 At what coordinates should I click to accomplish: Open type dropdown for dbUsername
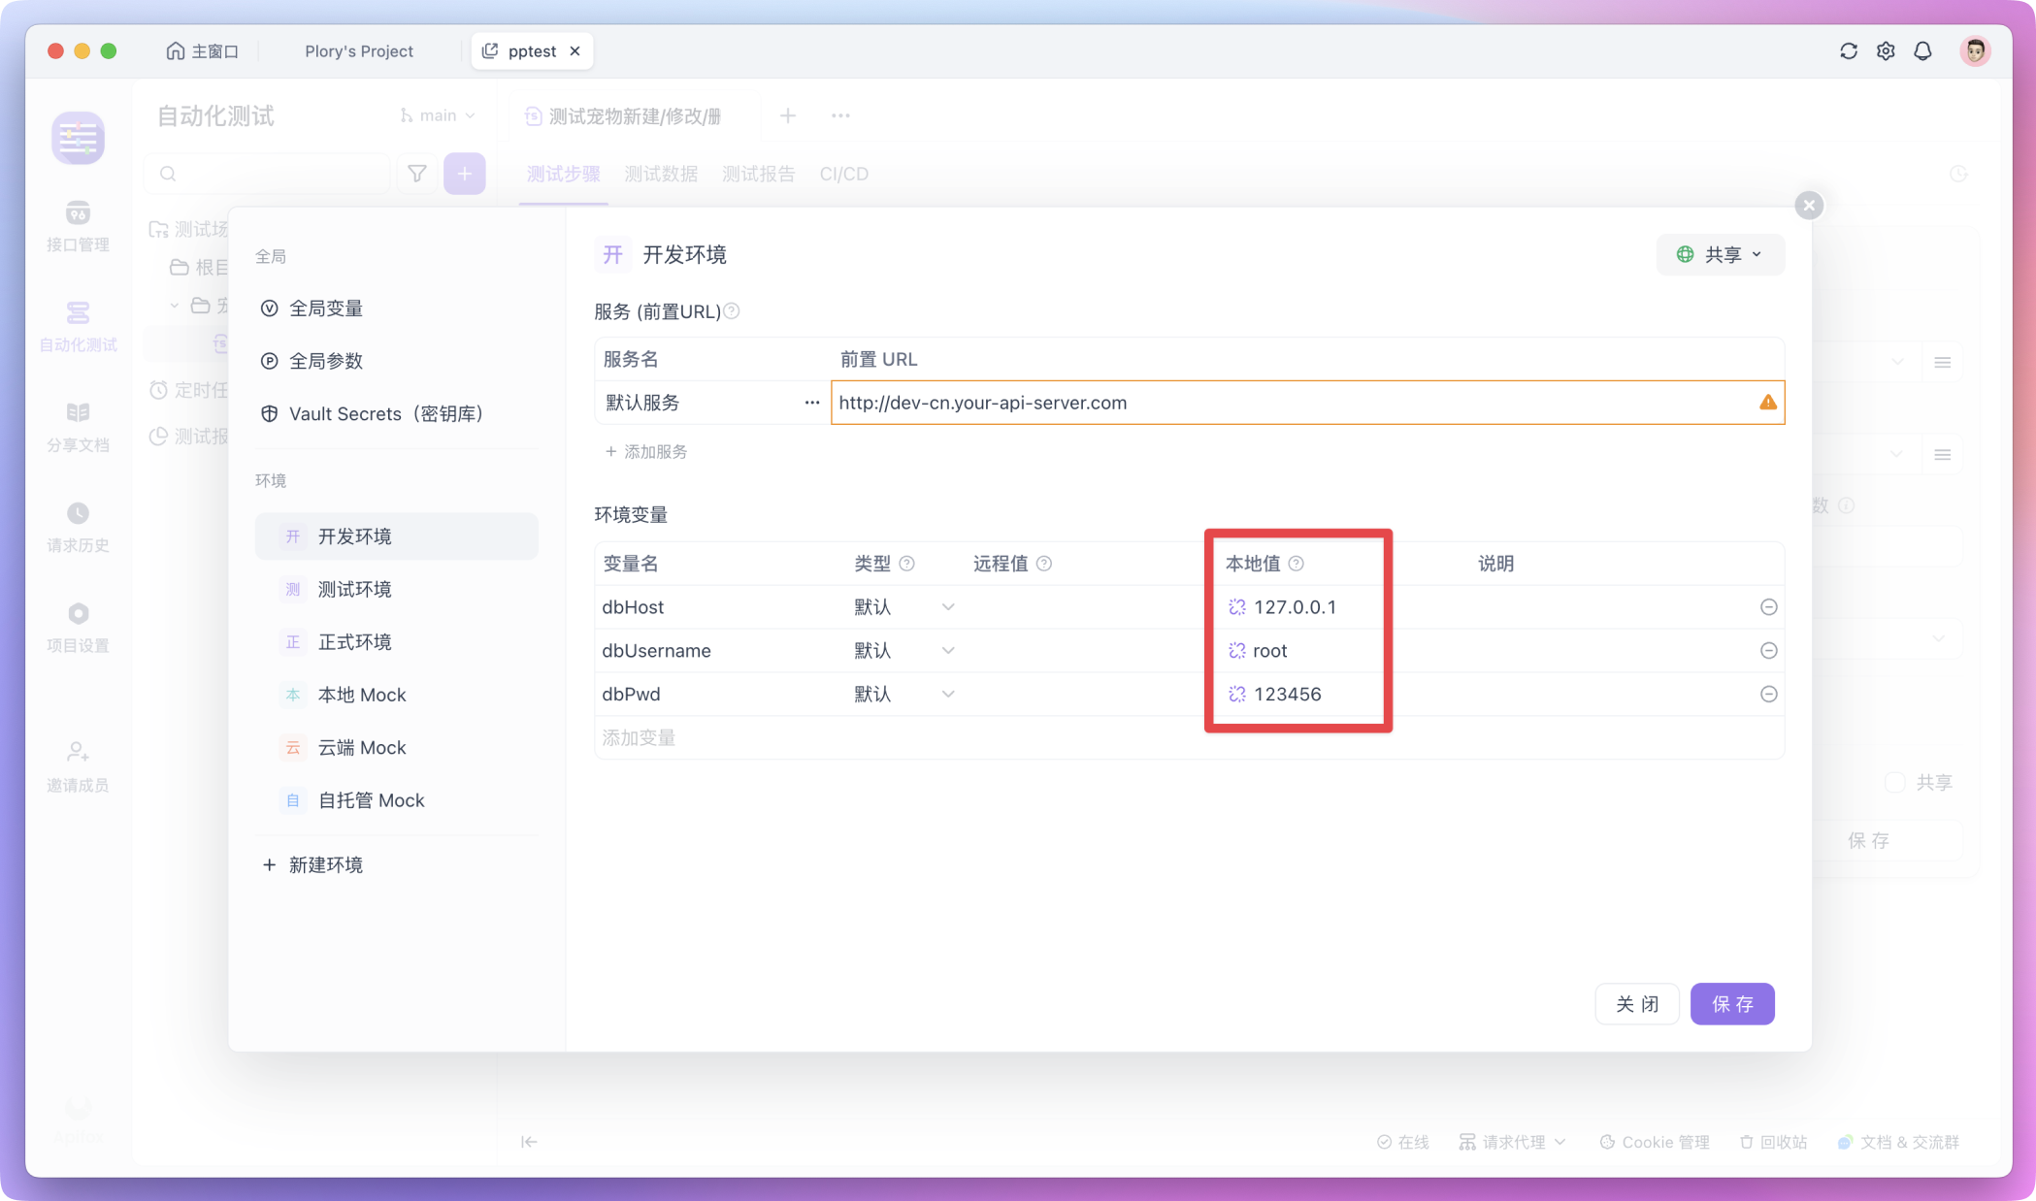(x=903, y=651)
